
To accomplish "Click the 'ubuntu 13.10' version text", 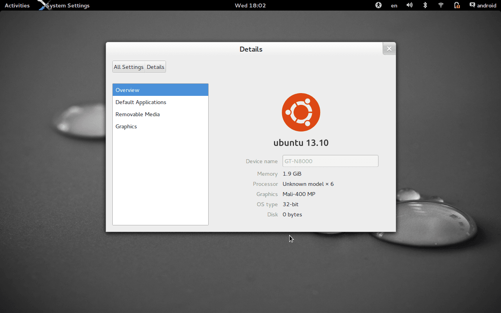I will point(301,143).
